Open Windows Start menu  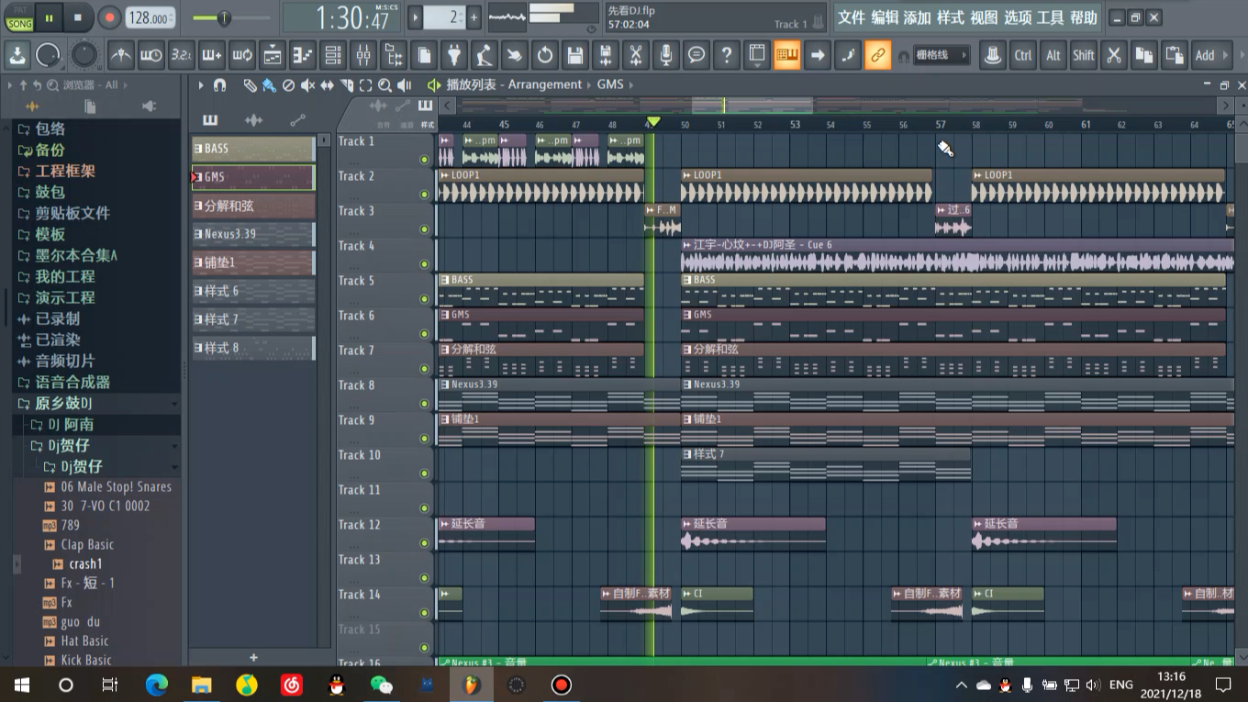pyautogui.click(x=22, y=685)
